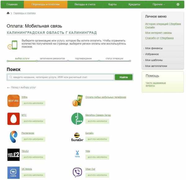
Task: Open the Карты navigation tab
Action: tap(112, 4)
